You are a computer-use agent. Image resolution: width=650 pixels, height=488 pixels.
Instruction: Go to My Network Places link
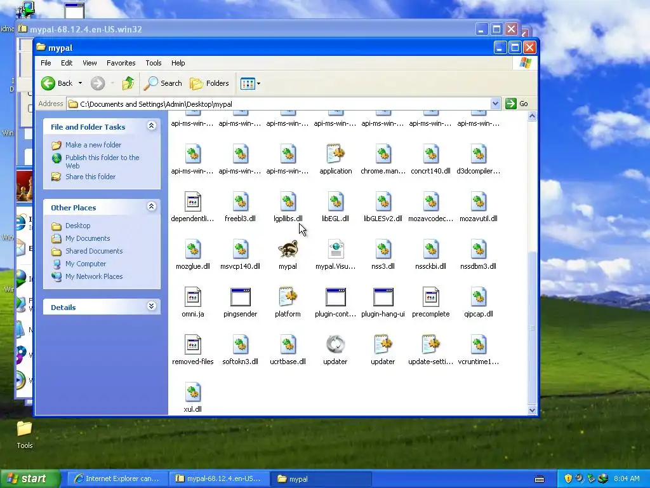[x=94, y=277]
